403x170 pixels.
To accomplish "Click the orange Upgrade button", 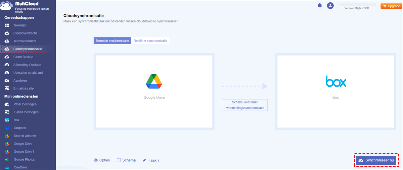I will 391,6.
